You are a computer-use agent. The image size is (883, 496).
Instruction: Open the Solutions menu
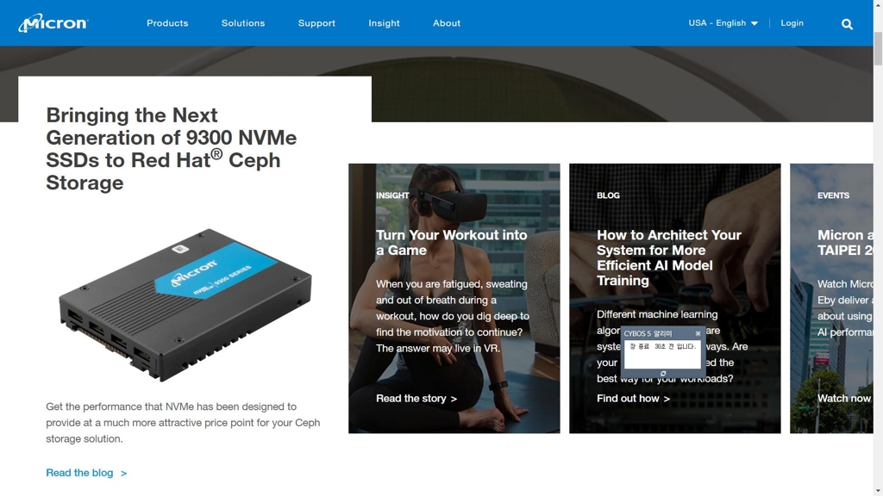point(242,23)
